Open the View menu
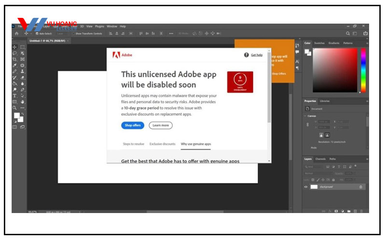Viewport: 386px width, 241px height. 89,27
